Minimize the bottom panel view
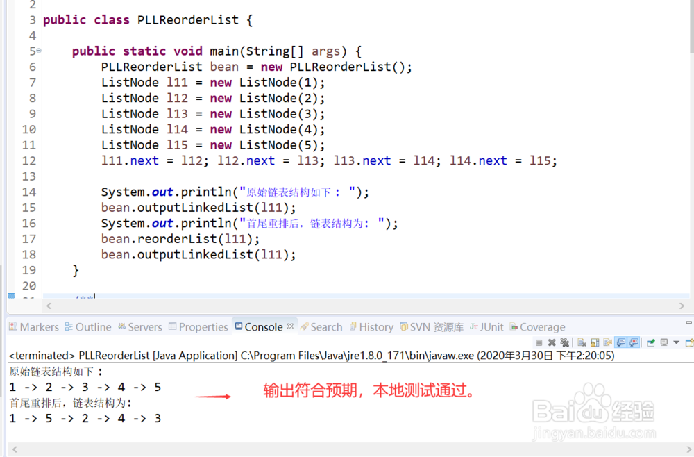 point(688,322)
